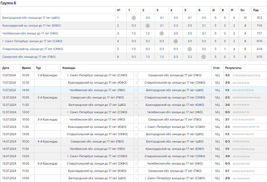Open Краснодарский кр. team link in standings

click(31, 25)
